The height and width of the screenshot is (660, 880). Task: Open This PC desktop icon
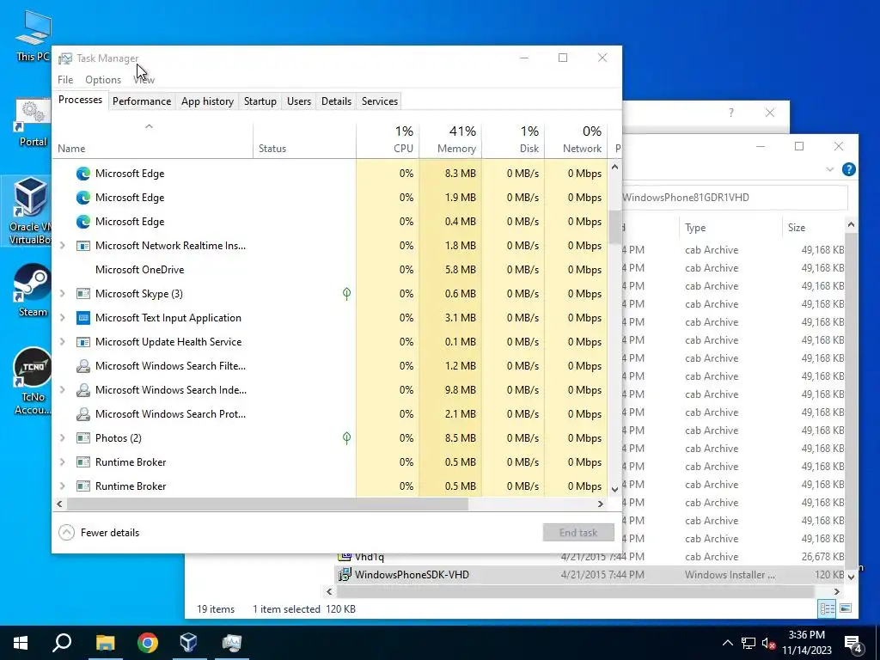click(x=33, y=36)
